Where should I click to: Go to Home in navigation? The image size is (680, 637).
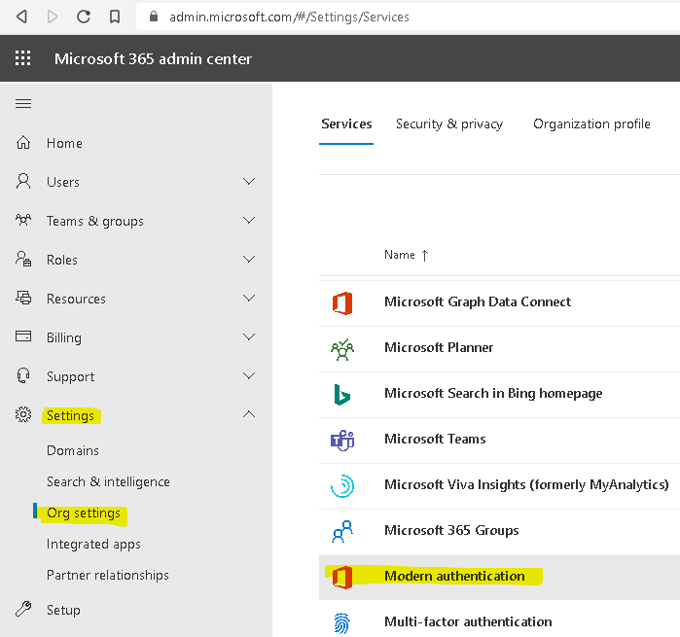coord(64,143)
